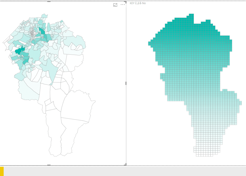Click the "KEY による No" visual title
246x176 pixels.
pos(138,3)
